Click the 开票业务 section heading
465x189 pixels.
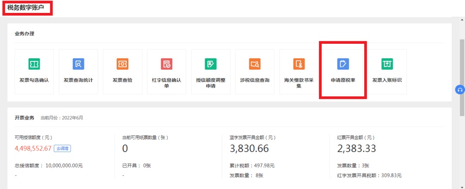(x=24, y=118)
